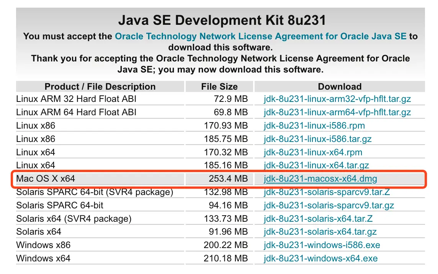Screen dimensions: 438x274
Task: Open the Oracle Technology Network License Agreement link
Action: pos(261,36)
